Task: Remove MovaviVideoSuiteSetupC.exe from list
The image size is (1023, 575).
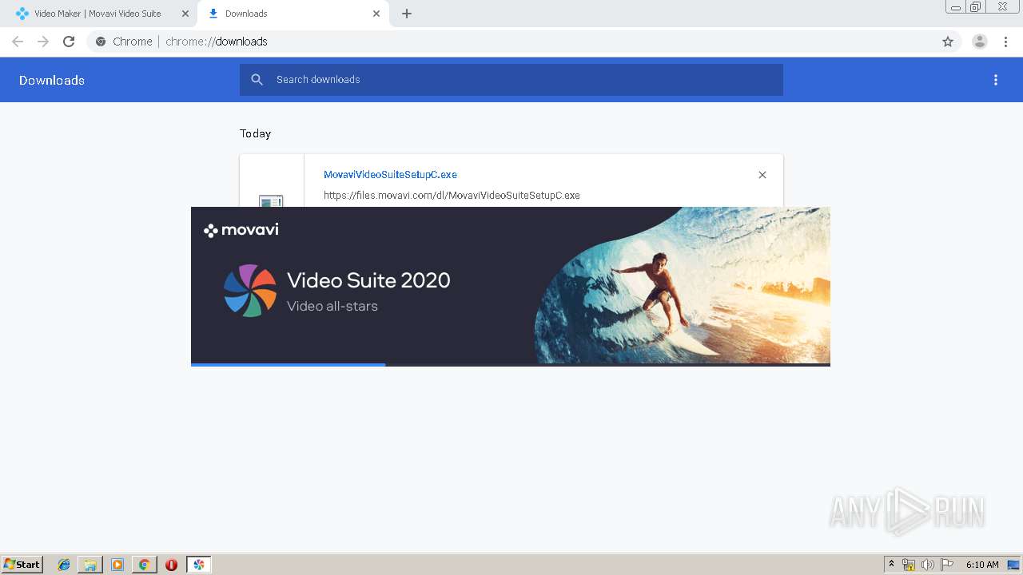Action: 762,175
